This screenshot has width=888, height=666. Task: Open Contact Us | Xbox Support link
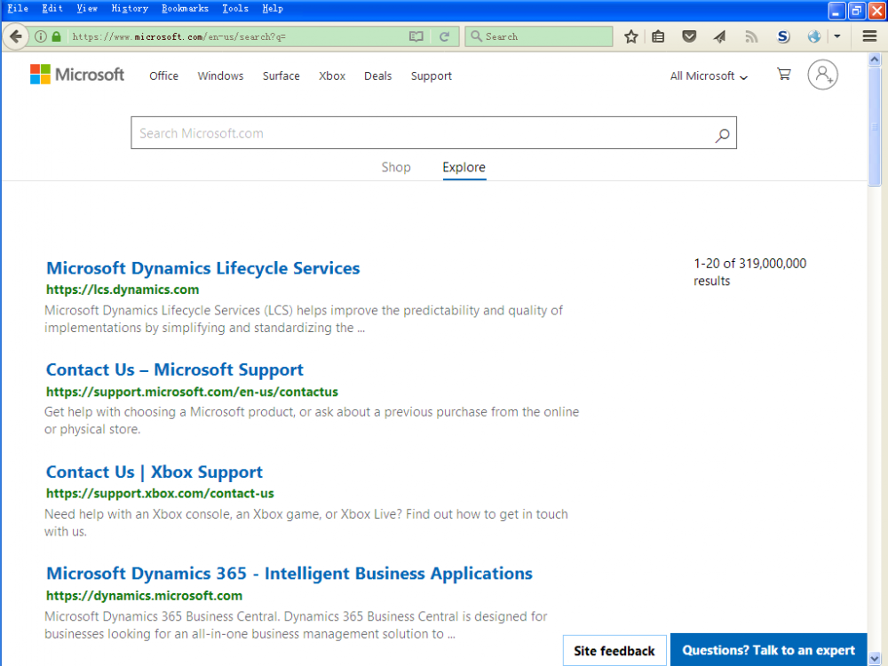(x=155, y=472)
